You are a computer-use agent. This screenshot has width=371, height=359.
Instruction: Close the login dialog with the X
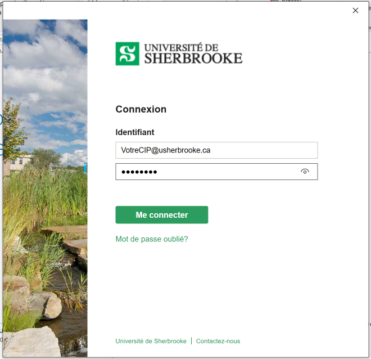tap(355, 10)
